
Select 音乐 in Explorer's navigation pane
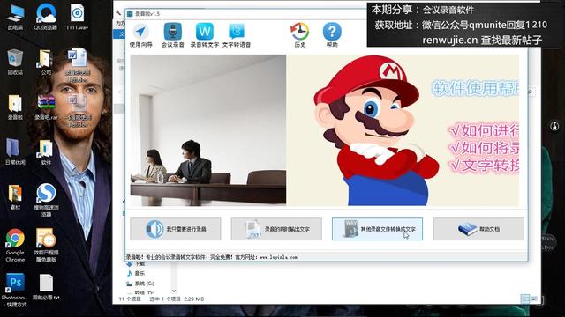click(136, 274)
